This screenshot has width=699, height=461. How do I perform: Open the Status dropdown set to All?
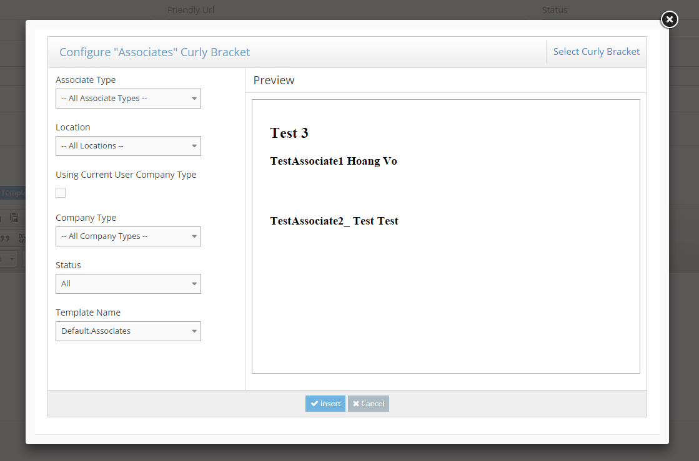(x=128, y=284)
